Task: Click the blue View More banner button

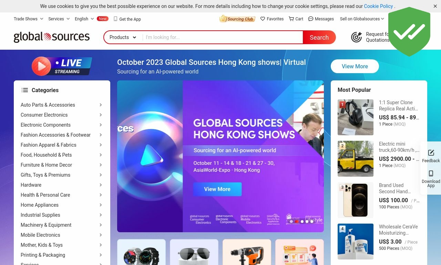Action: pyautogui.click(x=217, y=189)
